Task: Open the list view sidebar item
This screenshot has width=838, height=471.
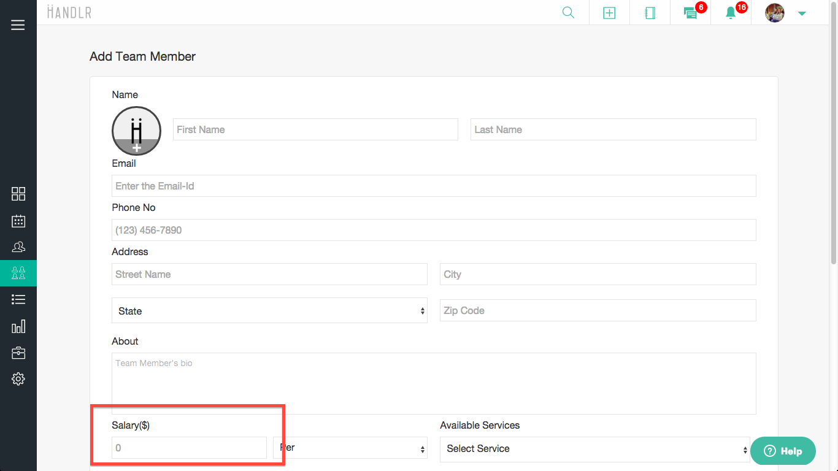Action: coord(18,299)
